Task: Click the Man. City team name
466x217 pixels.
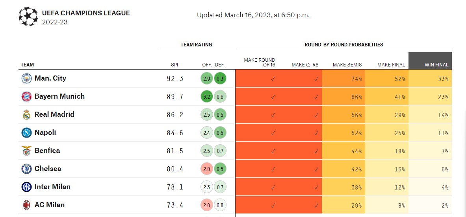Action: point(50,78)
